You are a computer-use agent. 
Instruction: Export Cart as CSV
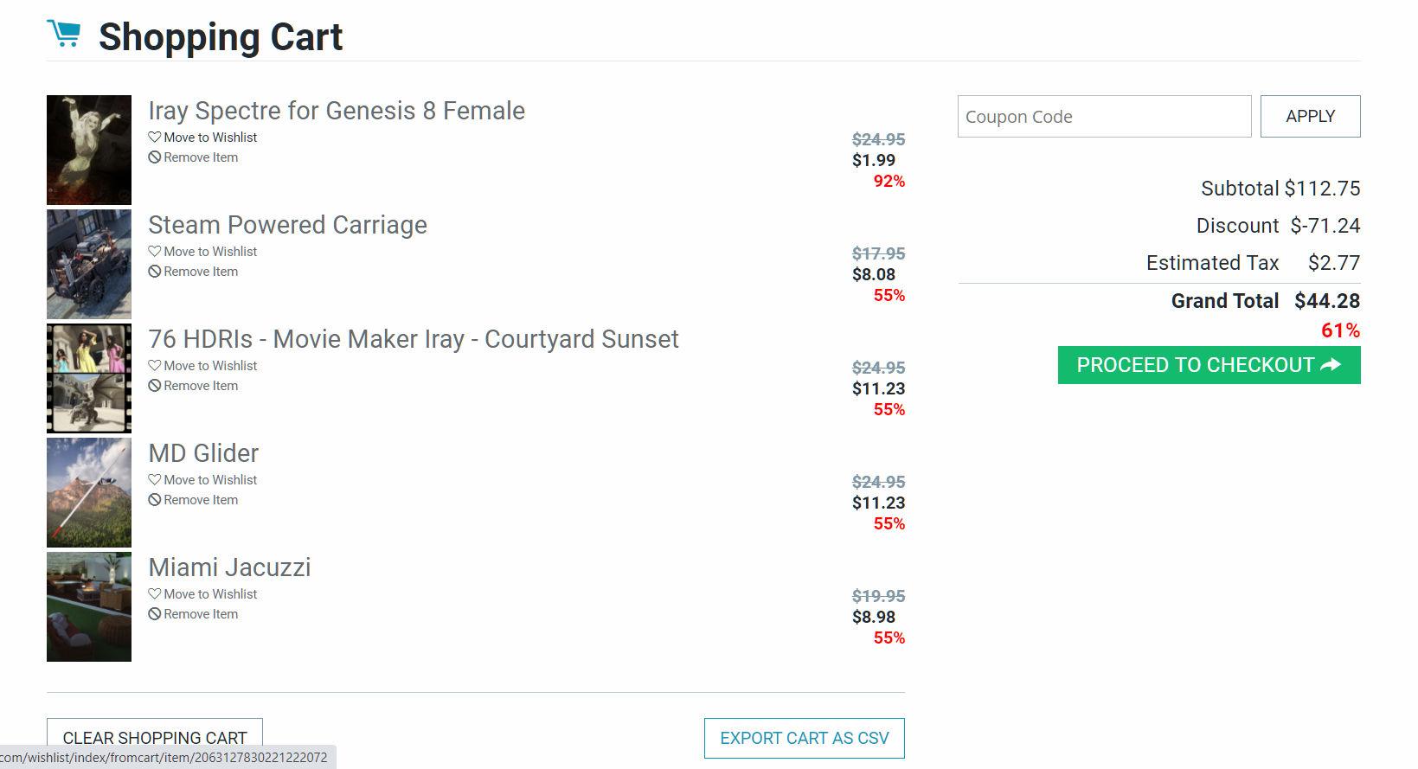(x=804, y=738)
